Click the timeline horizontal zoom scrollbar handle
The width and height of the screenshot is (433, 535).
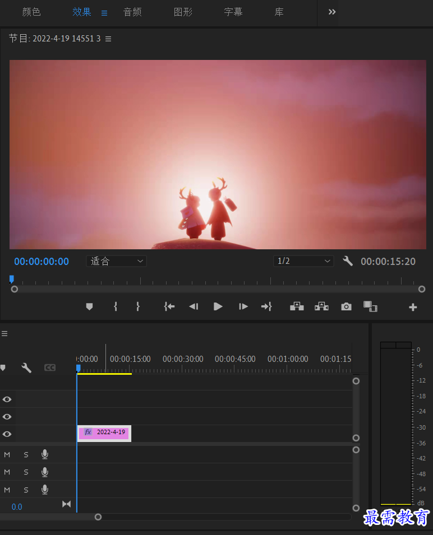tap(98, 517)
